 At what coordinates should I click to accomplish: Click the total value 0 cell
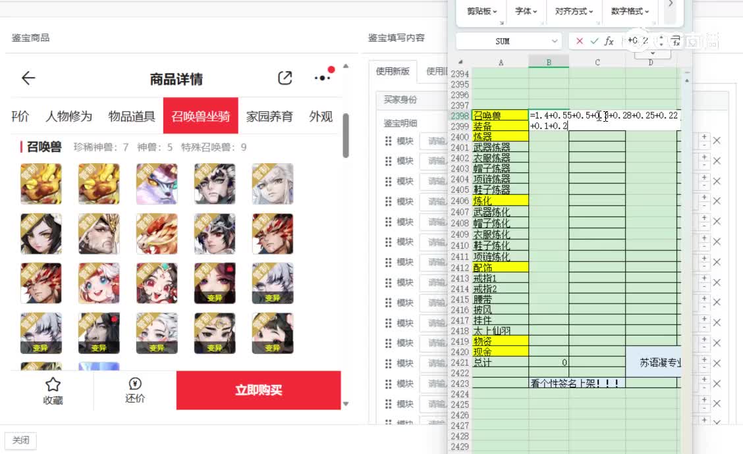[x=549, y=363]
